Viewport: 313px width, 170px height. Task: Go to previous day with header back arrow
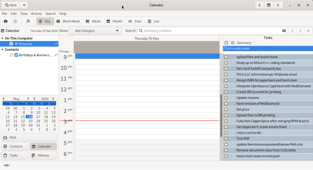[260, 5]
